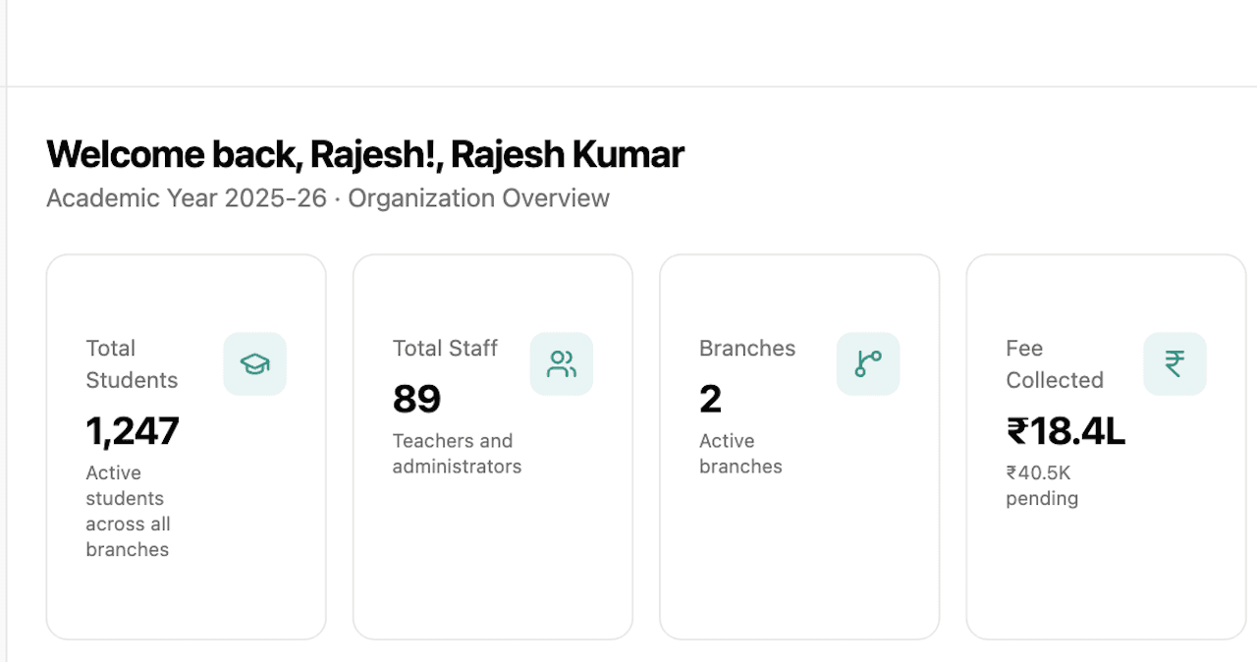The image size is (1257, 662).
Task: Click the Fee Collected label
Action: coord(1055,364)
